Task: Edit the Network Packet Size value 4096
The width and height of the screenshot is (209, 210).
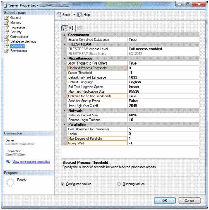Action: coord(163,115)
